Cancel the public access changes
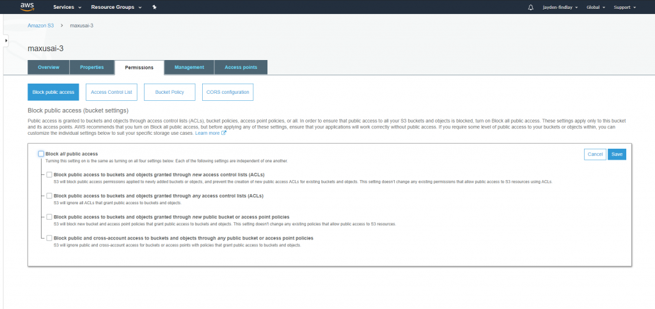Viewport: 655px width, 309px height. (x=595, y=154)
